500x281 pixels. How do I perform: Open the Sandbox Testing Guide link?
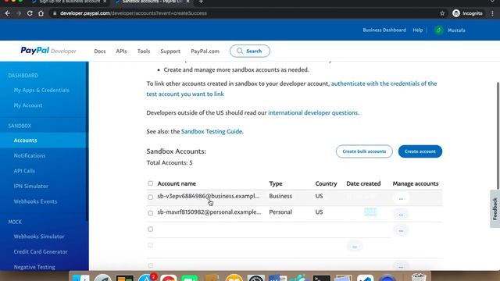212,132
